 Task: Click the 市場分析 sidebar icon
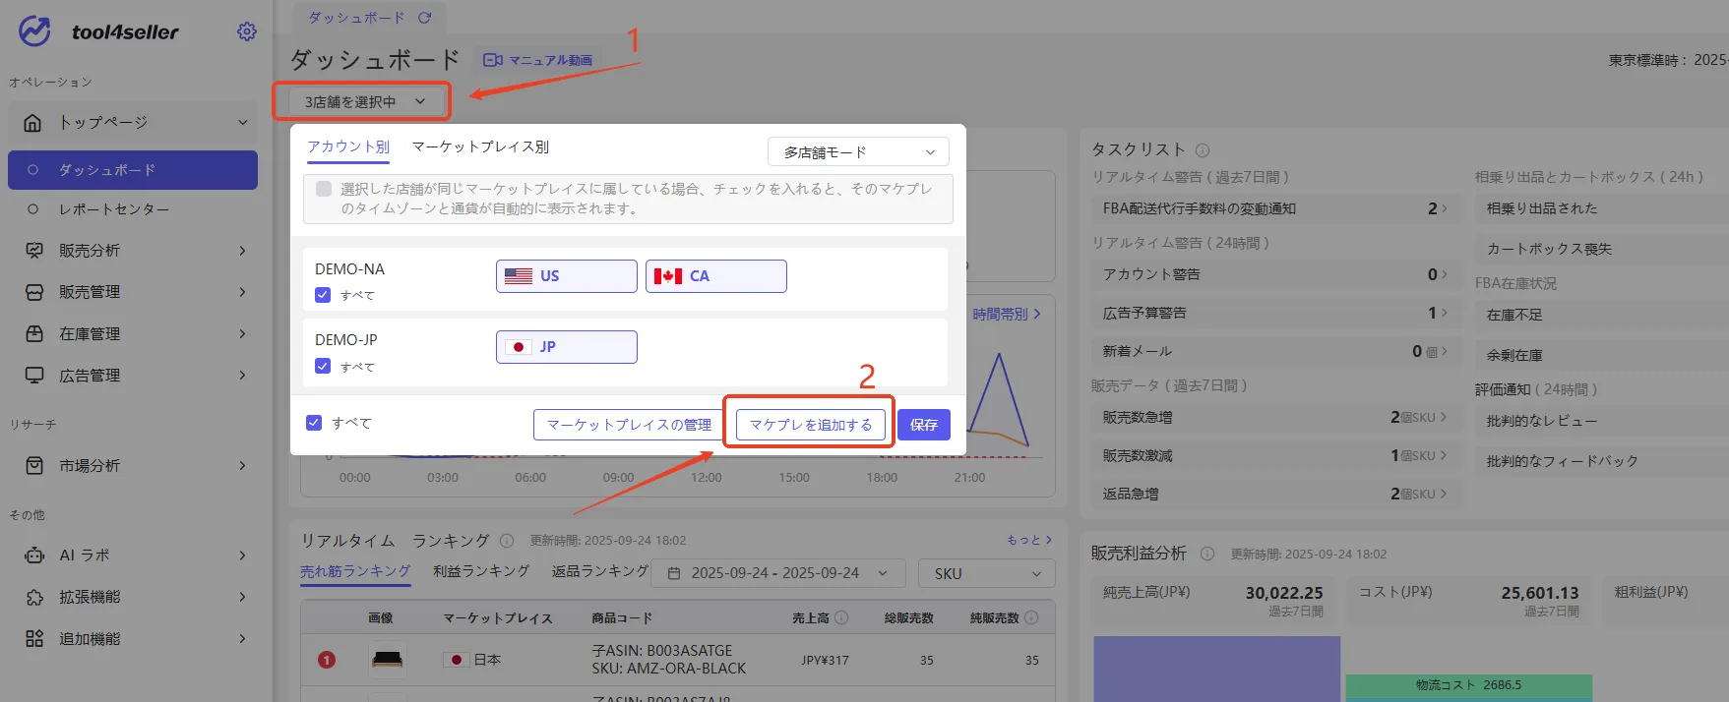(34, 466)
